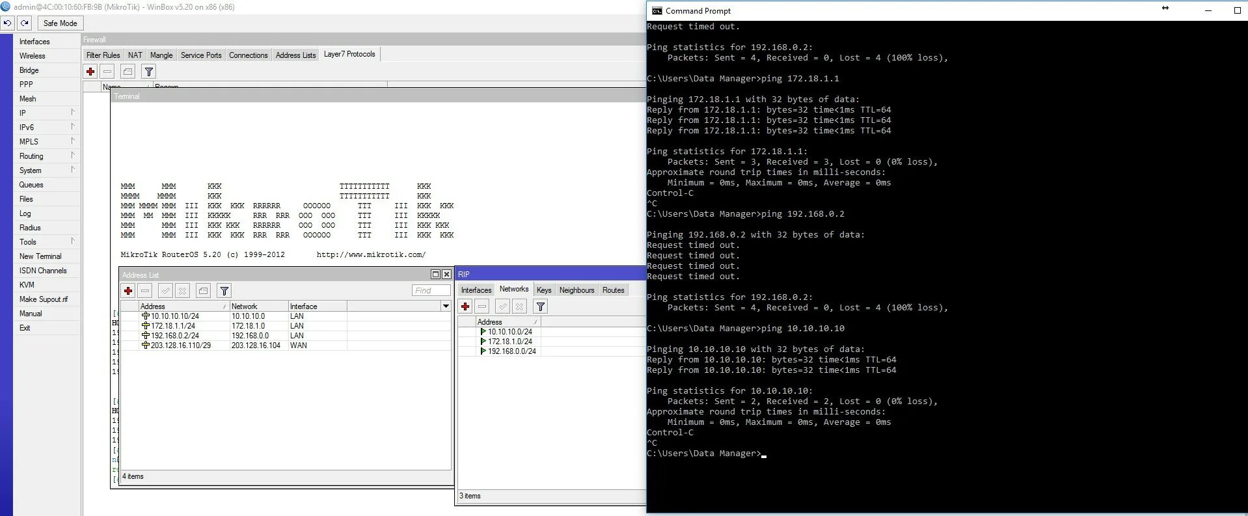The image size is (1248, 516).
Task: Click filter funnel in RIP toolbar
Action: pos(541,306)
